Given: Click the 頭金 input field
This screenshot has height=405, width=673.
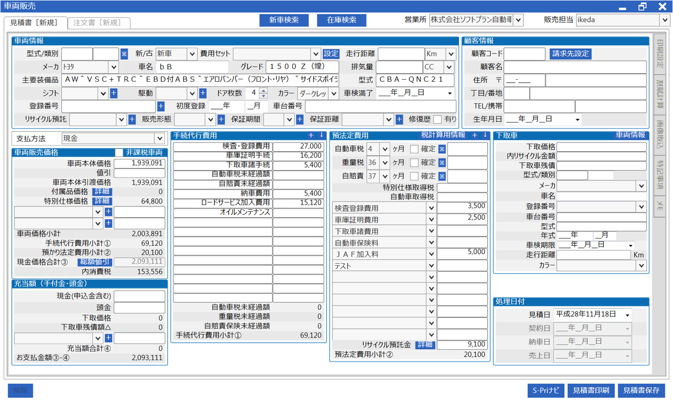Looking at the screenshot, I should click(x=139, y=308).
